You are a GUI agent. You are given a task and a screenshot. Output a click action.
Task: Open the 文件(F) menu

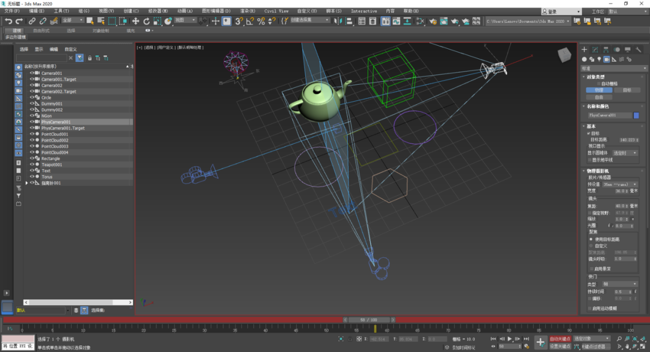pyautogui.click(x=11, y=11)
